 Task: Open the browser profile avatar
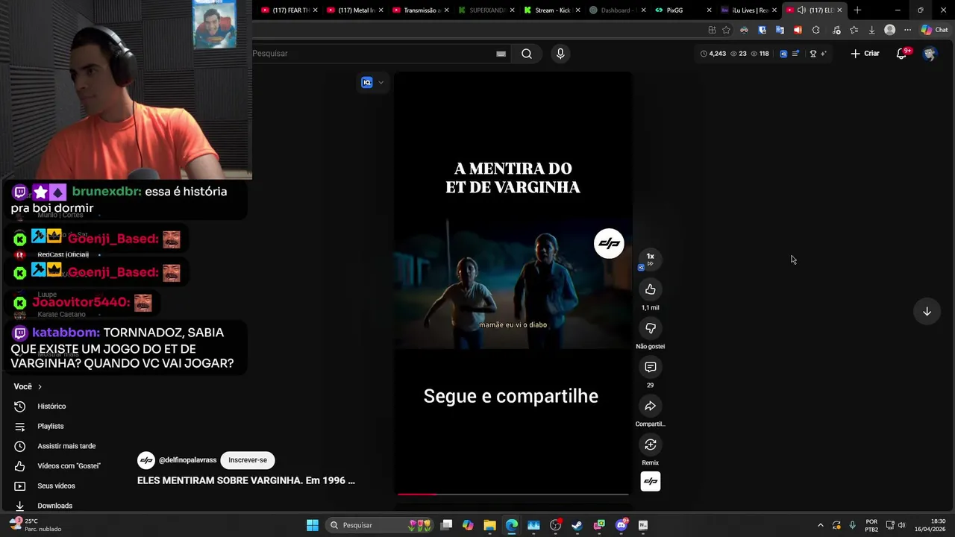point(889,30)
